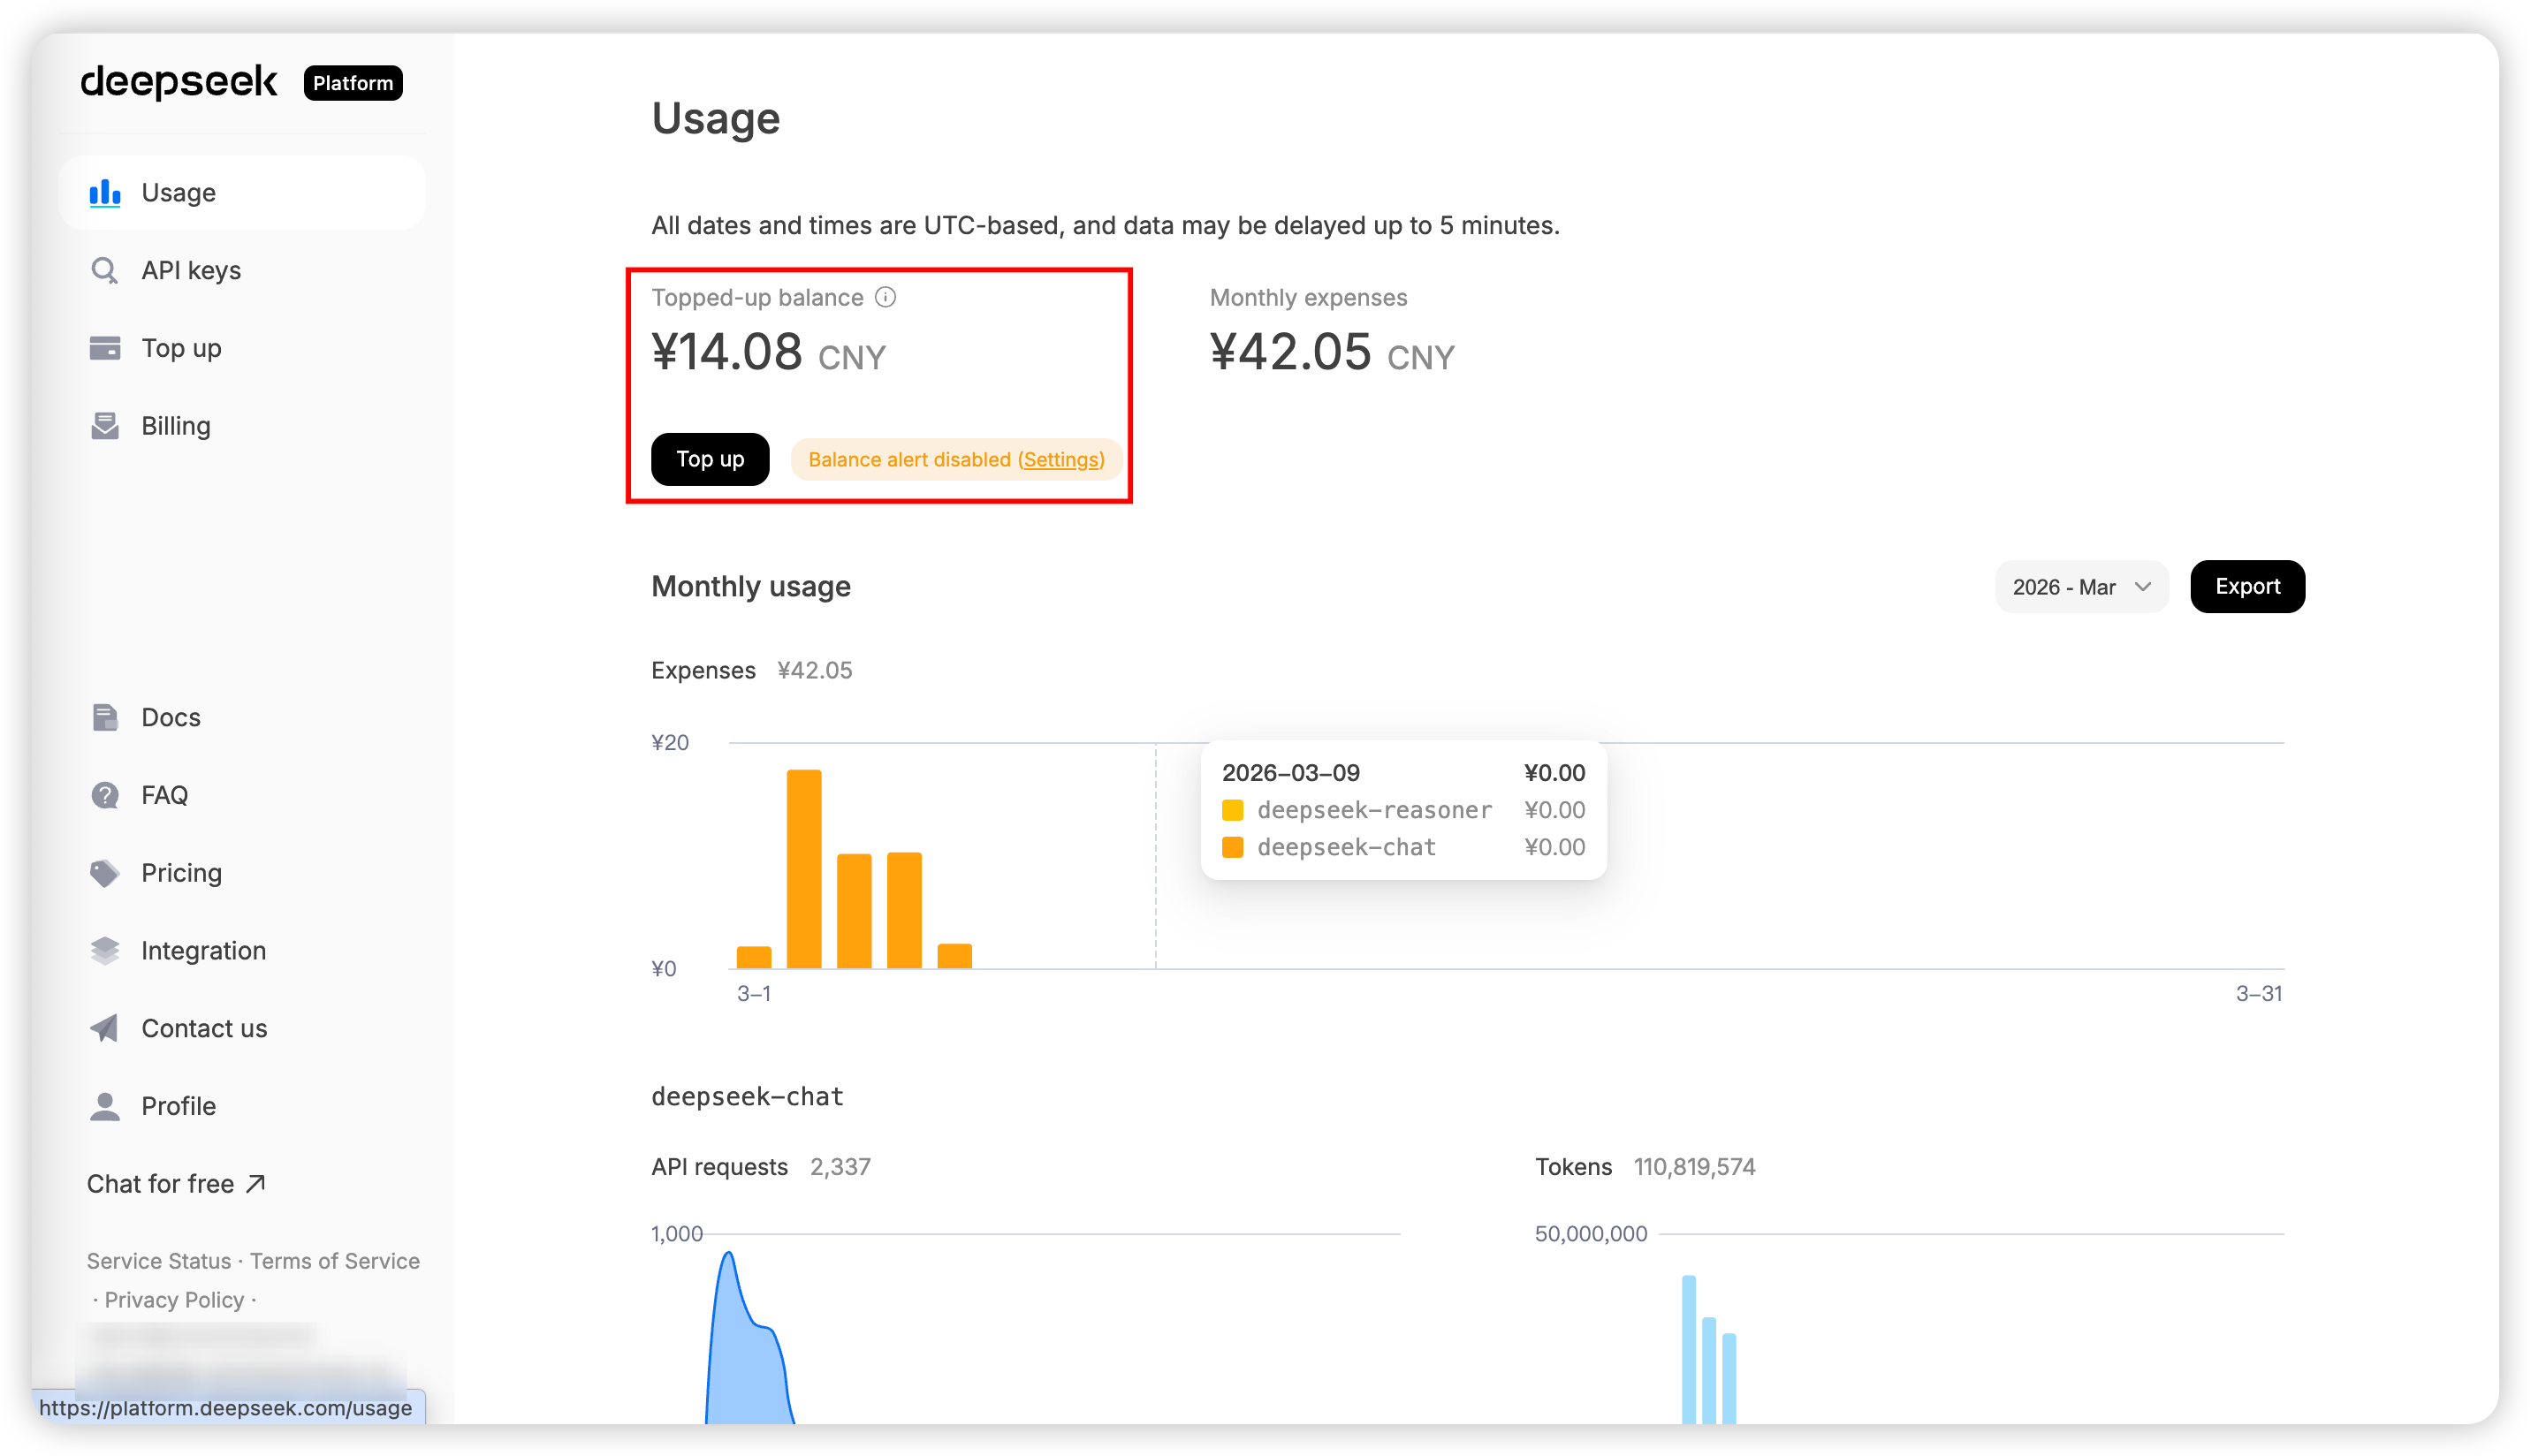Click the Contact us paper plane icon
Image resolution: width=2531 pixels, height=1456 pixels.
pyautogui.click(x=105, y=1028)
